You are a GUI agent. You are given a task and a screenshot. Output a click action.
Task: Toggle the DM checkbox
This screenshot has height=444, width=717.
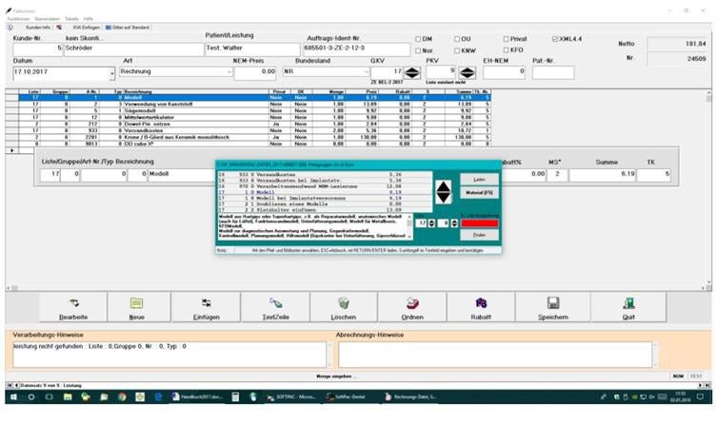[418, 39]
